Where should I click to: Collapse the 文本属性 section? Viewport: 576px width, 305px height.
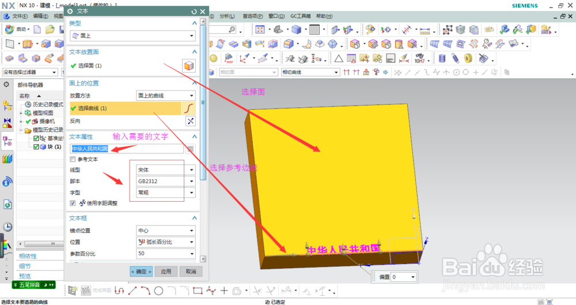194,137
